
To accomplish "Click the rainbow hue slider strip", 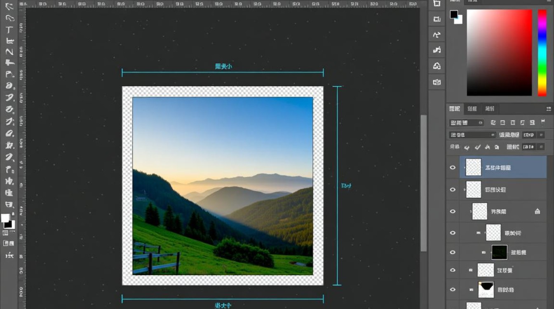I will pos(542,52).
